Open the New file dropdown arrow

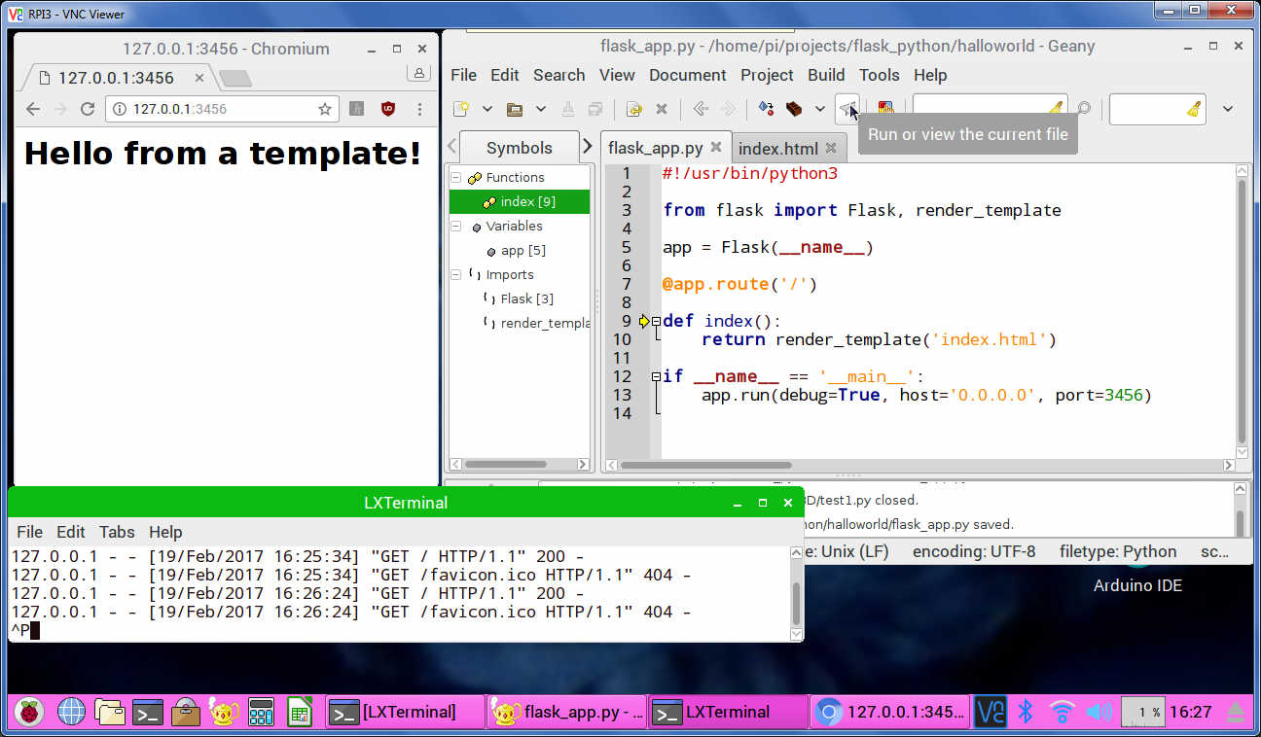pos(486,109)
